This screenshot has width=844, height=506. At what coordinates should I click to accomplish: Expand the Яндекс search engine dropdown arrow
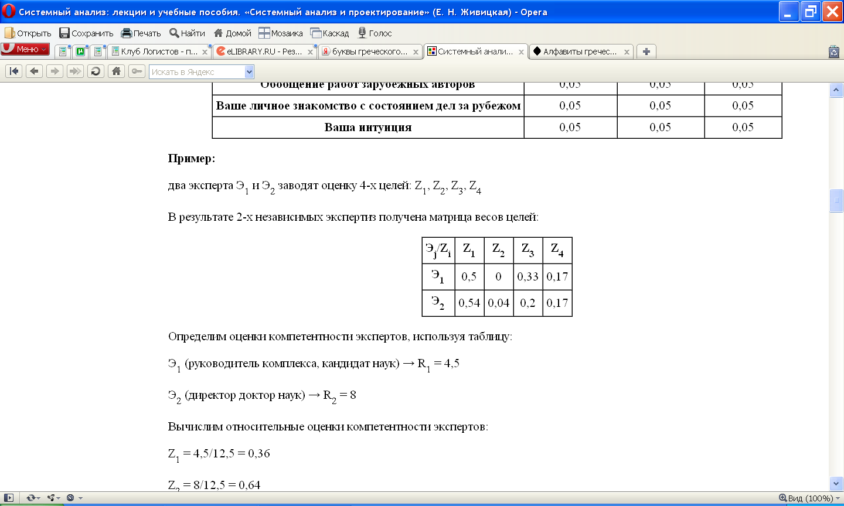249,72
